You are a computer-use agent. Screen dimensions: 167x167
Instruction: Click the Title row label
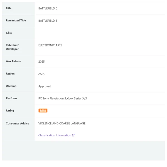(9, 8)
